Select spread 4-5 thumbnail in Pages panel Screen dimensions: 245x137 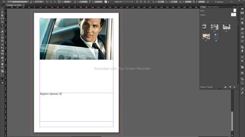point(226,27)
